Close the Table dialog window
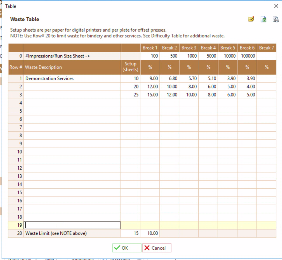The width and height of the screenshot is (282, 260). [x=276, y=6]
